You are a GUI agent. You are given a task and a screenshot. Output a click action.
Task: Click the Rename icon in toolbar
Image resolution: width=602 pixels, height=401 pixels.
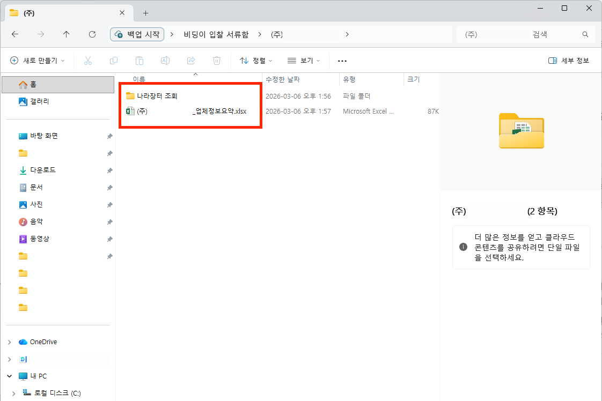(x=165, y=61)
